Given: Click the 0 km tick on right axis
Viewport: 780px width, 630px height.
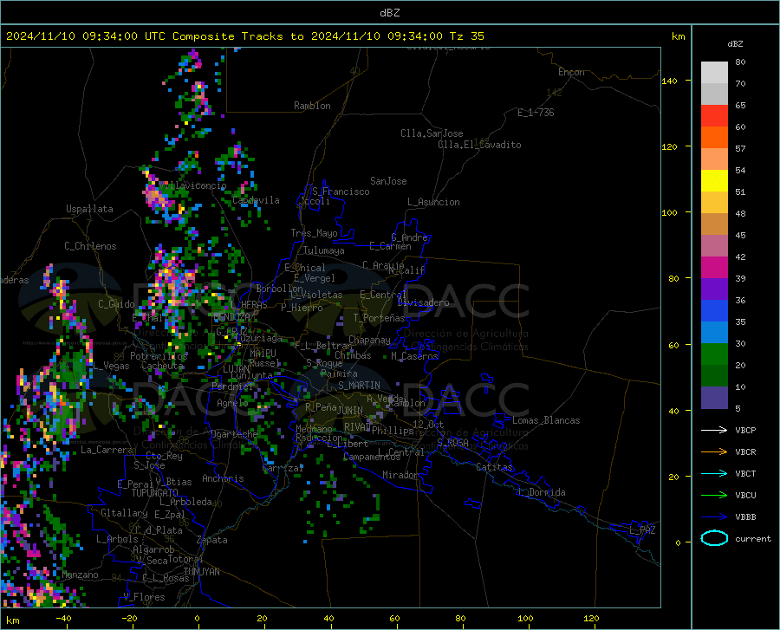Looking at the screenshot, I should pos(678,543).
